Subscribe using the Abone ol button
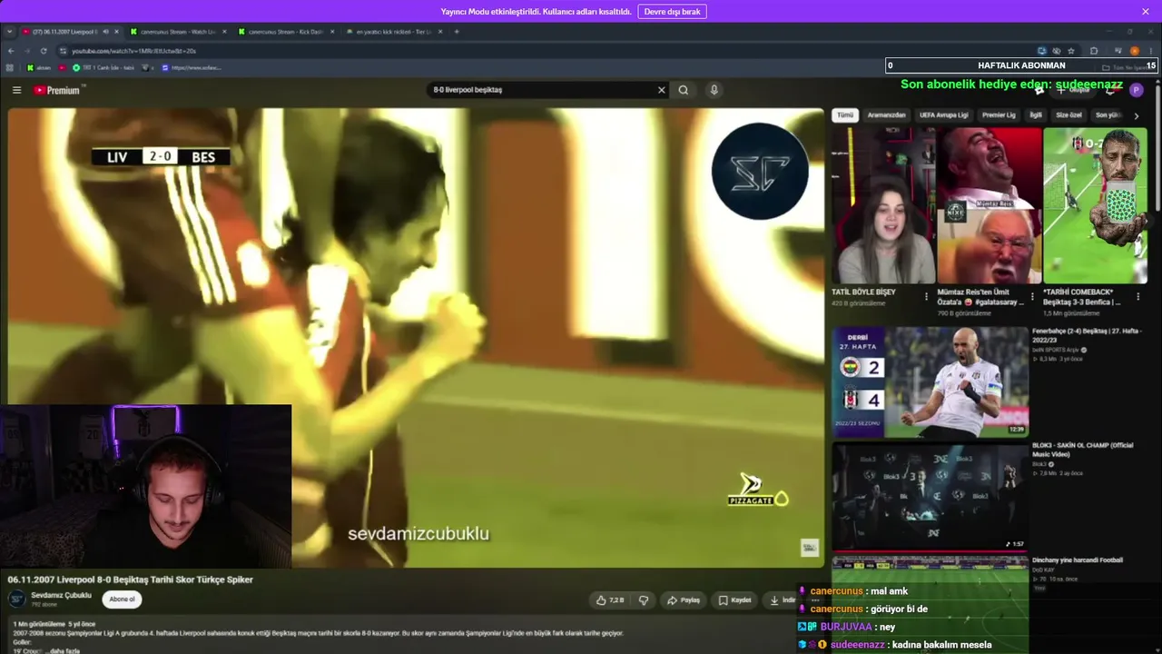Viewport: 1162px width, 654px height. click(122, 599)
